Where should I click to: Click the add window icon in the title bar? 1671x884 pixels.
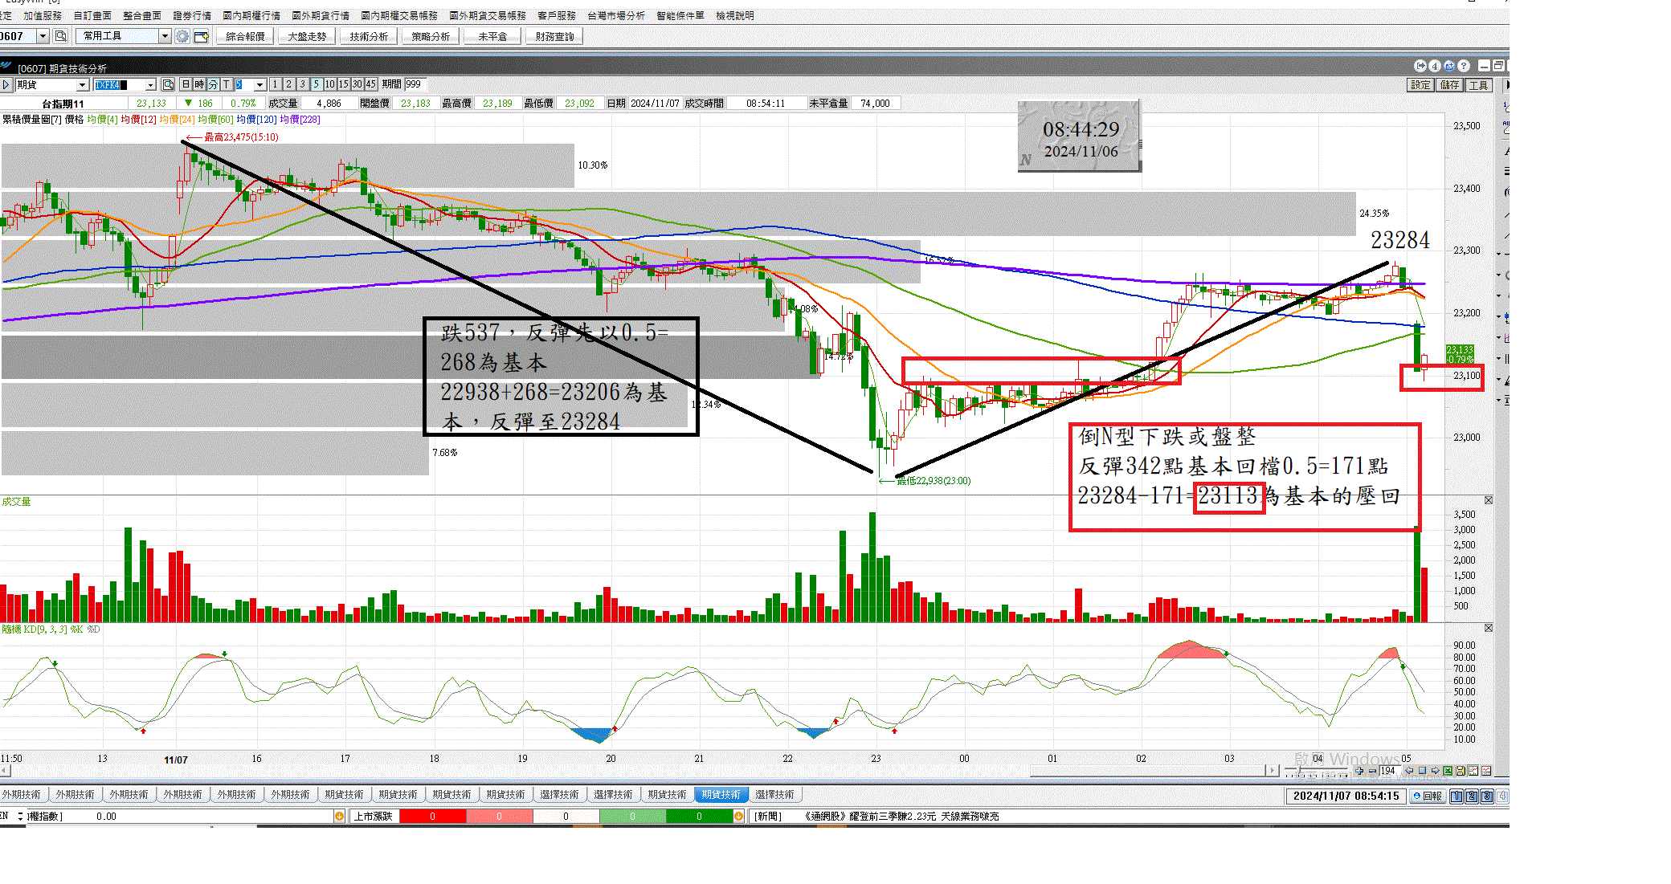pyautogui.click(x=1449, y=66)
